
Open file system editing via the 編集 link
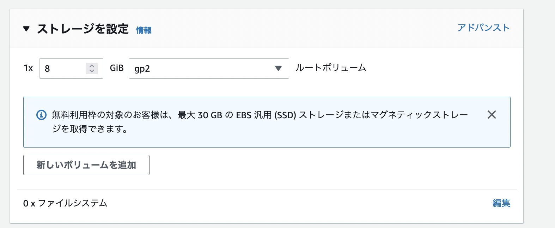(x=502, y=203)
